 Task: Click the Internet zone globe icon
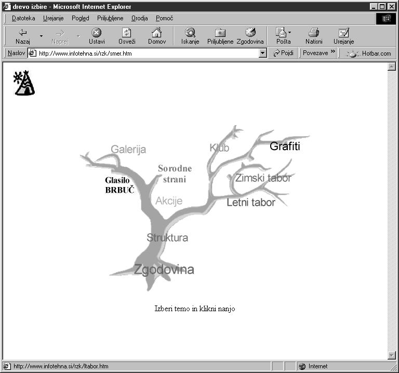(x=302, y=366)
